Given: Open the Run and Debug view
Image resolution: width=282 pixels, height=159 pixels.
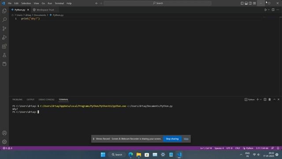Looking at the screenshot, I should tap(4, 37).
